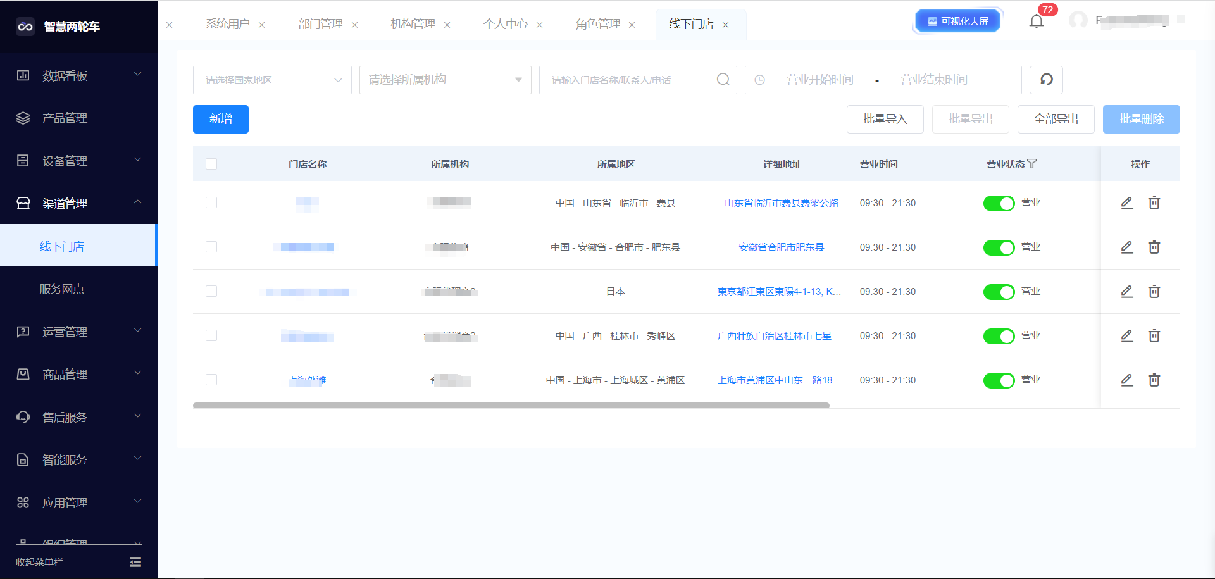Switch to the 角色管理 tab

point(597,24)
